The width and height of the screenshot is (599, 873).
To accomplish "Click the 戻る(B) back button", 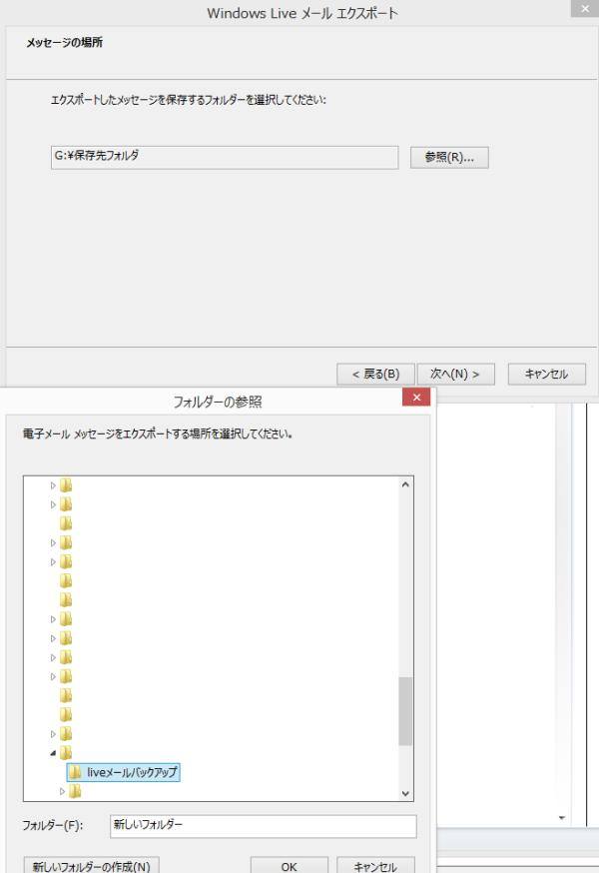I will tap(375, 375).
